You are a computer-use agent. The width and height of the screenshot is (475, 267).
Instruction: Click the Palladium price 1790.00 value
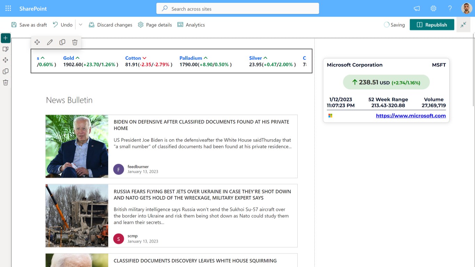coord(188,65)
